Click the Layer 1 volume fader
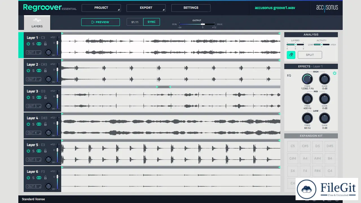 (57, 43)
